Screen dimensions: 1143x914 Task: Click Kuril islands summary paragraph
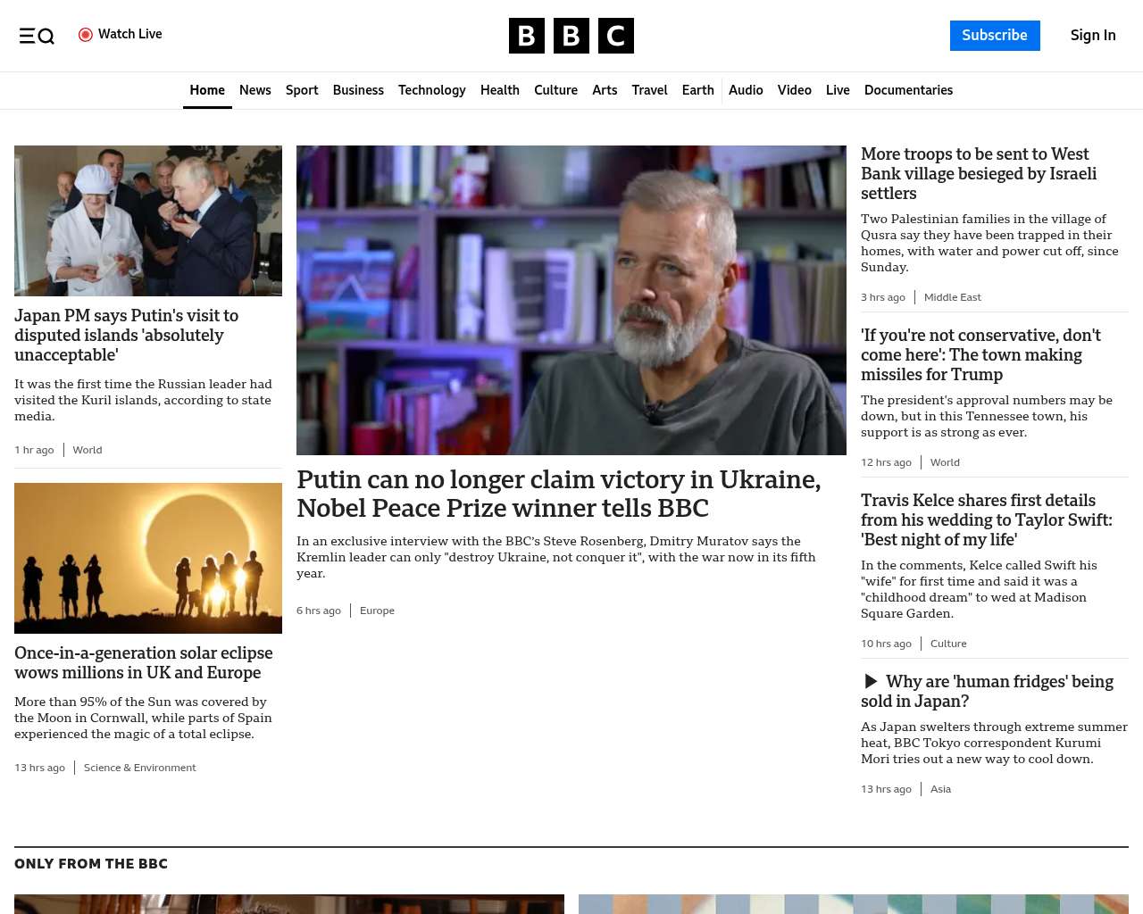pos(143,400)
